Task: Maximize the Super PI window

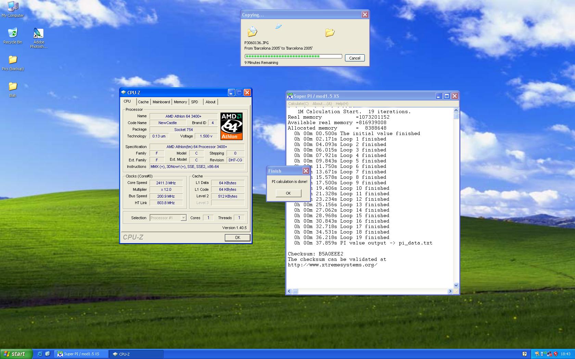Action: [447, 96]
